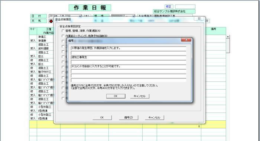Click the scroll-up arrow of 作業日報 table
The width and height of the screenshot is (260, 141).
coord(228,37)
